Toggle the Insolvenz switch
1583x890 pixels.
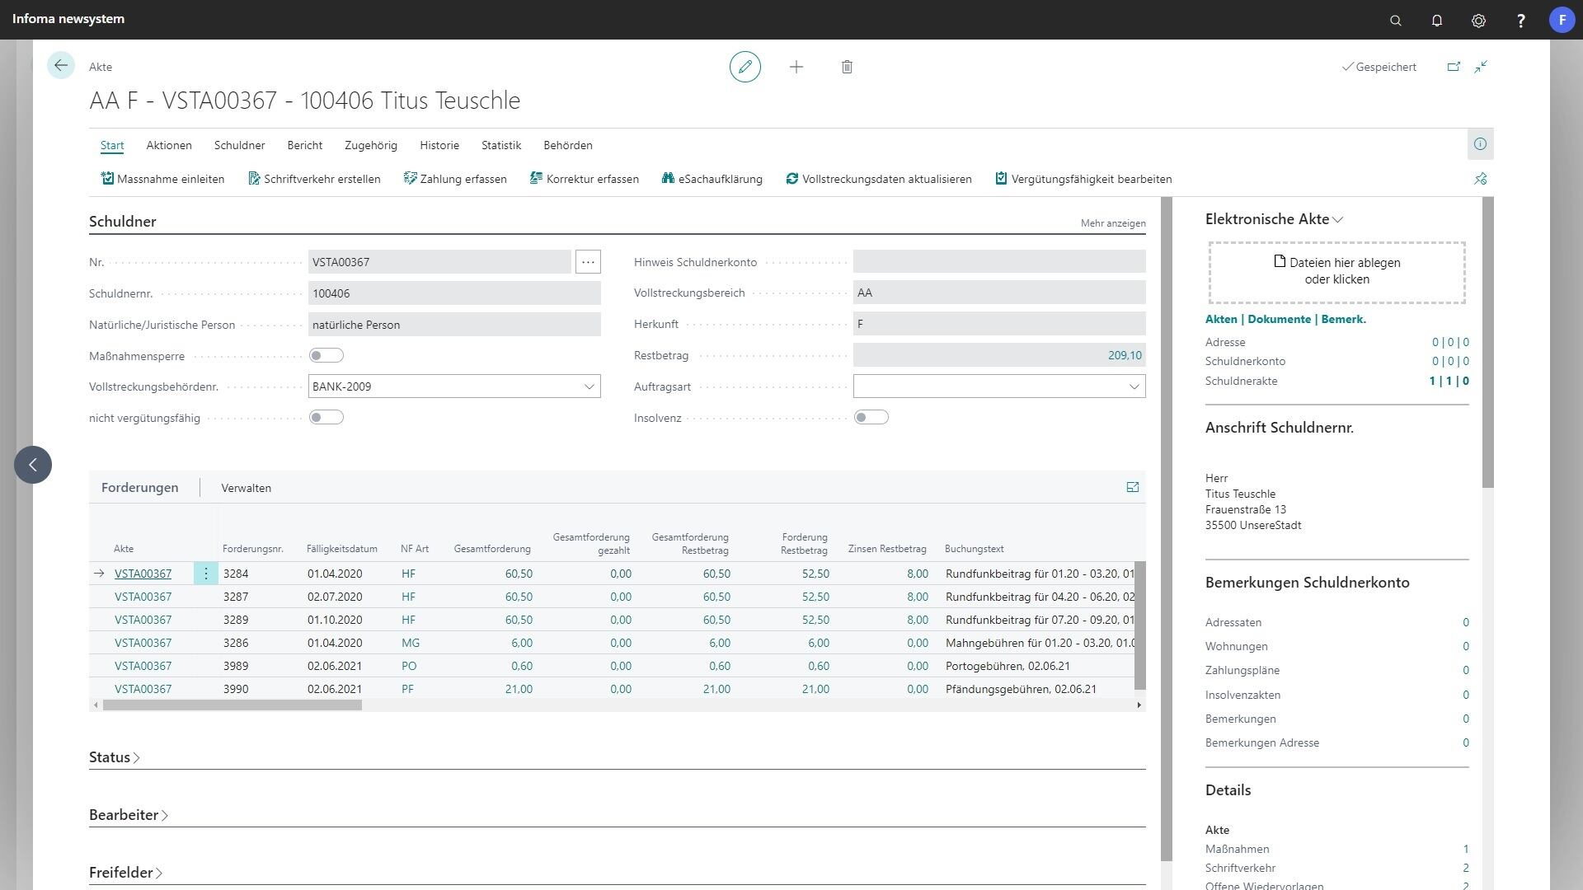871,417
